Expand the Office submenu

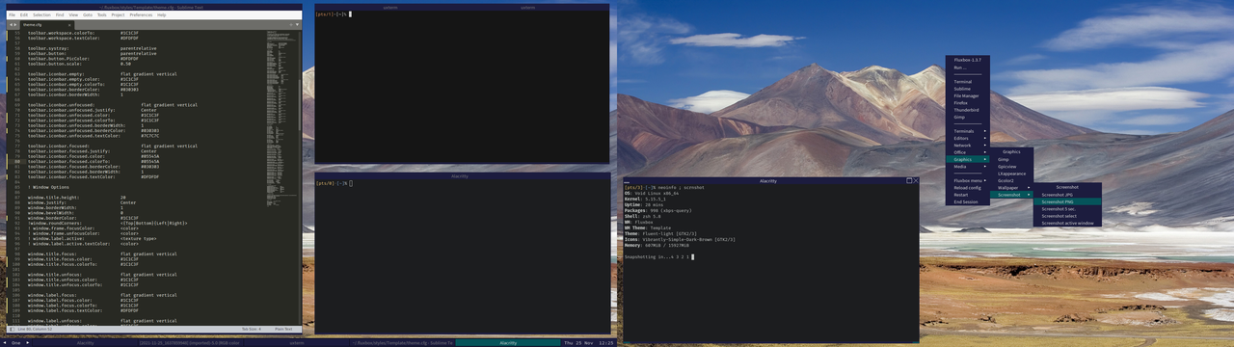click(969, 152)
